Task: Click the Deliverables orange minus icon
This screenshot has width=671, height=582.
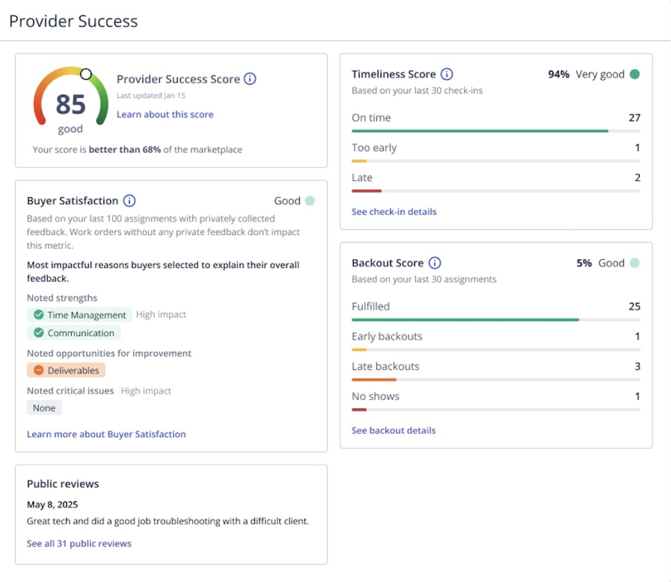Action: pyautogui.click(x=39, y=370)
